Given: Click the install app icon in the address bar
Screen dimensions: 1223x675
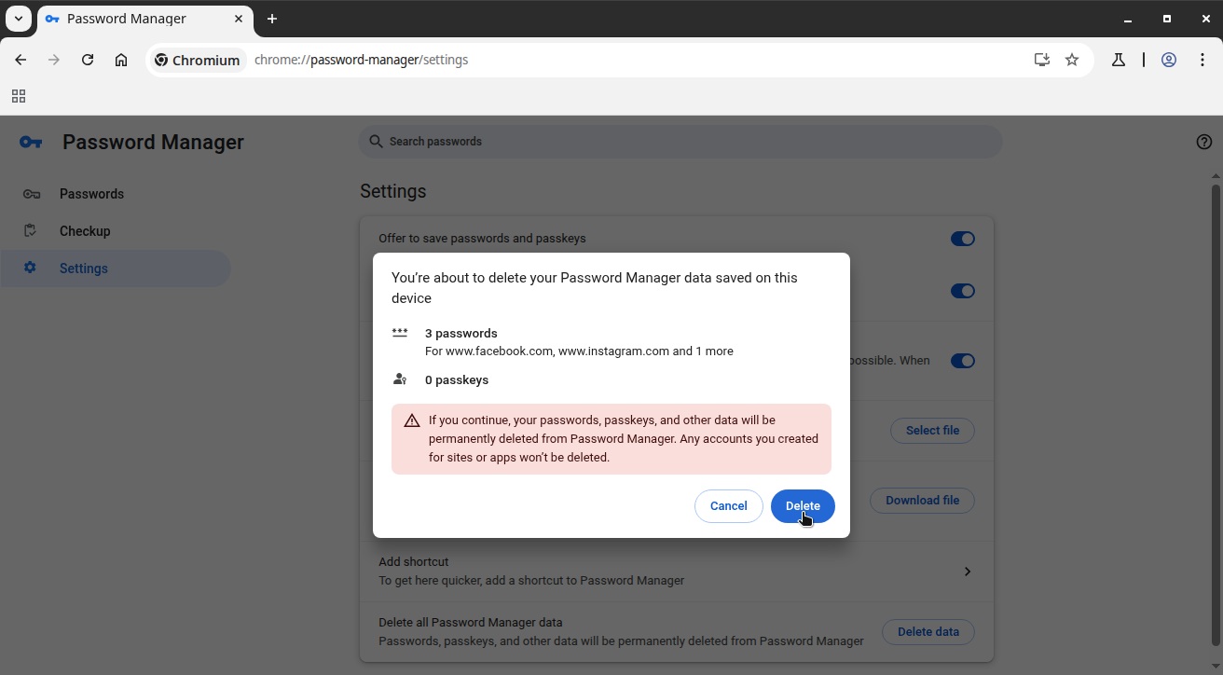Looking at the screenshot, I should pos(1042,60).
